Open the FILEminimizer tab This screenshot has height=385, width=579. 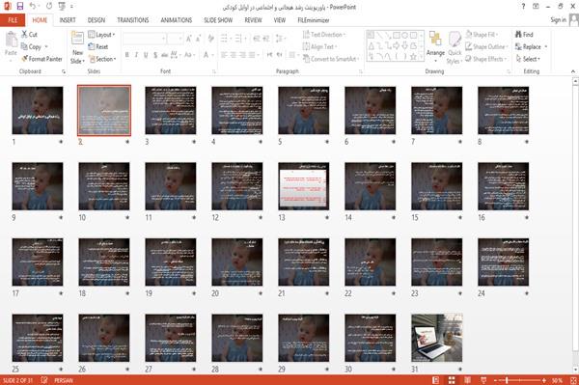pyautogui.click(x=314, y=20)
